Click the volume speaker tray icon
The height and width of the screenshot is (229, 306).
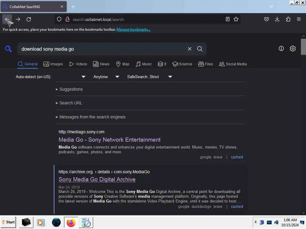(276, 222)
